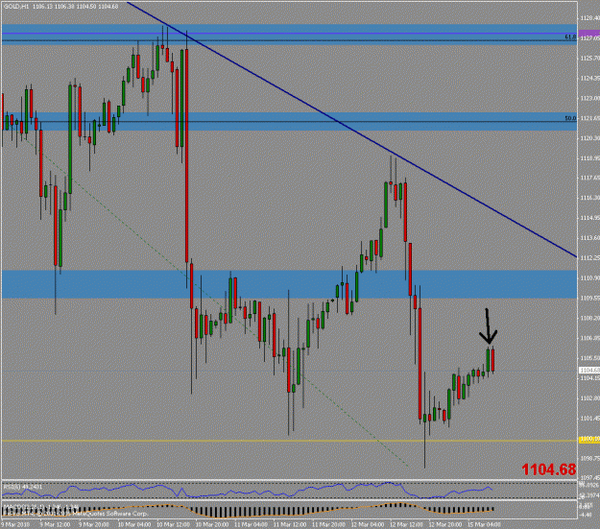Click the large red 1104.68 price label
This screenshot has width=600, height=529.
click(x=549, y=469)
